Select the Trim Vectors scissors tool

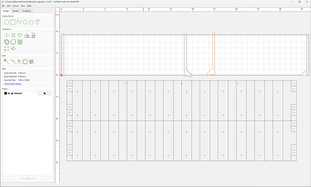[19, 61]
